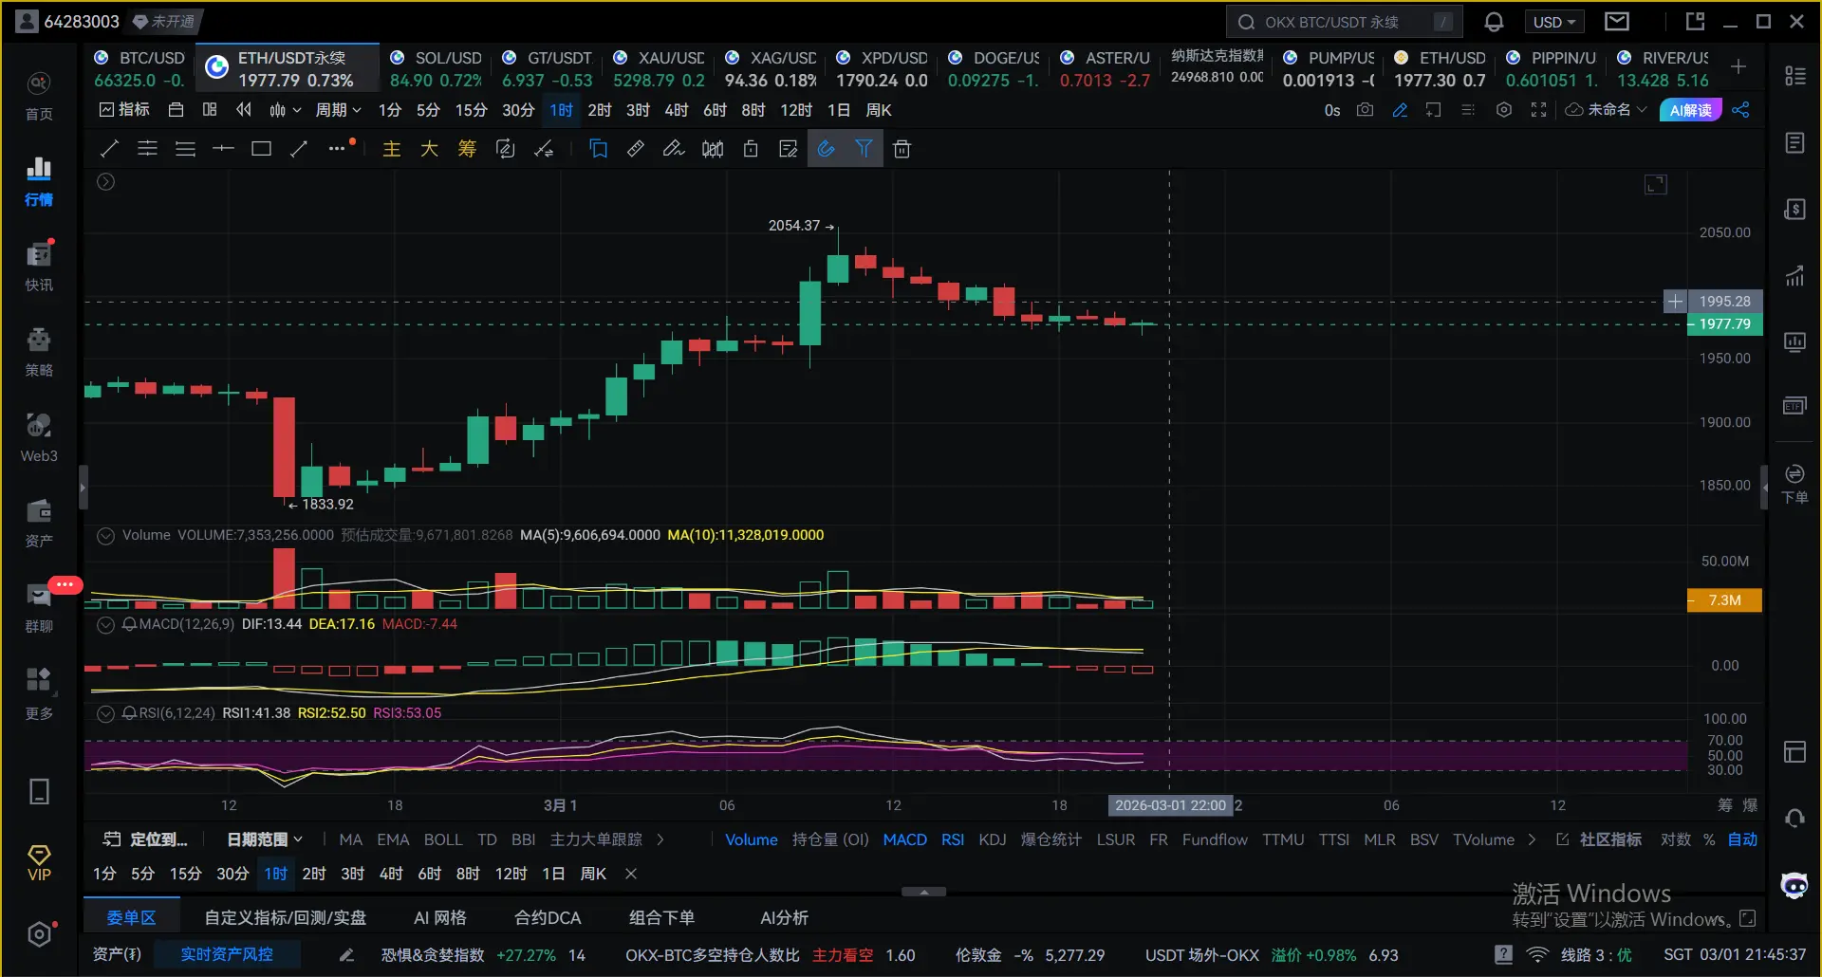This screenshot has width=1822, height=977.
Task: Toggle the 大 big orders overlay
Action: tap(430, 149)
